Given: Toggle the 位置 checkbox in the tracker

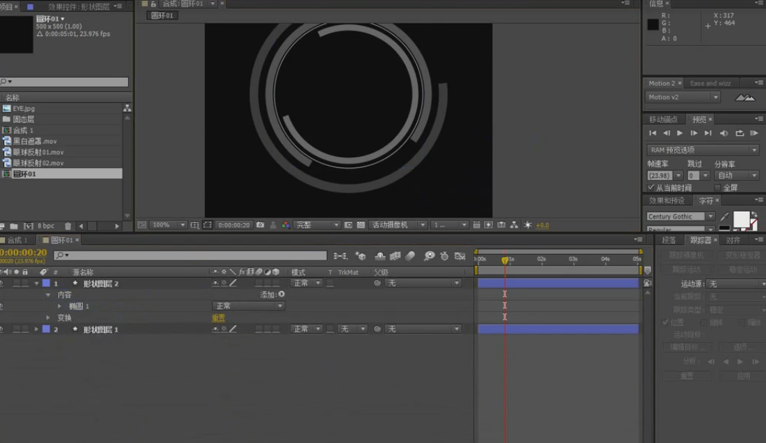Looking at the screenshot, I should 665,322.
